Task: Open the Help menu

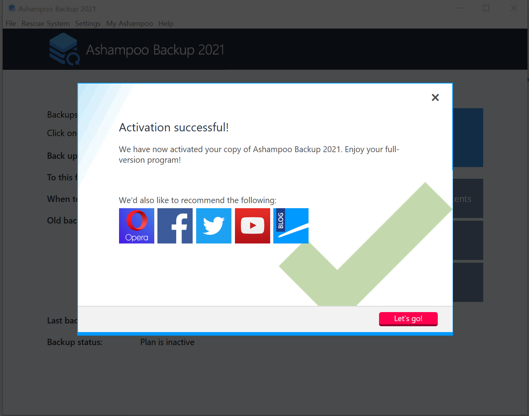Action: tap(166, 24)
